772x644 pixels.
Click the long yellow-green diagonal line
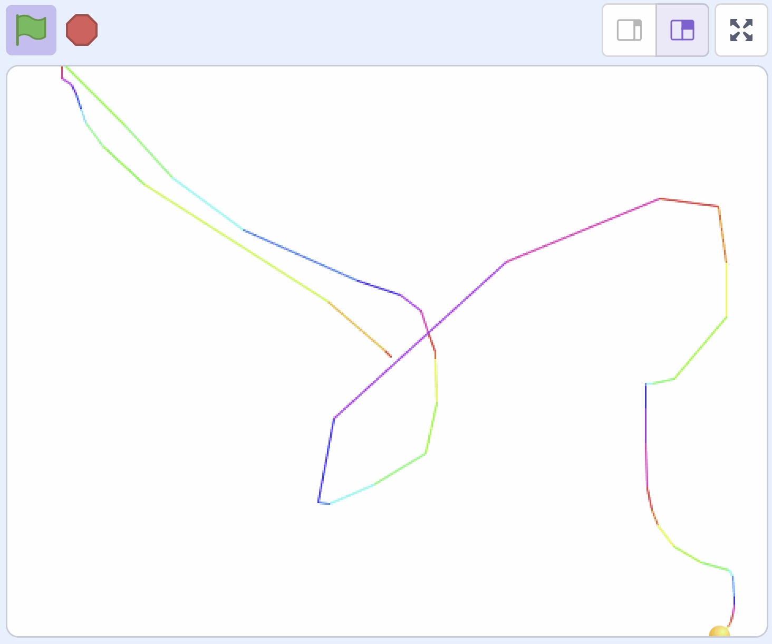(x=237, y=243)
